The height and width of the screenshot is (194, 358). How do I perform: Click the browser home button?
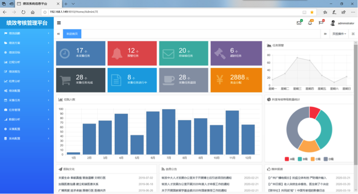coord(33,12)
